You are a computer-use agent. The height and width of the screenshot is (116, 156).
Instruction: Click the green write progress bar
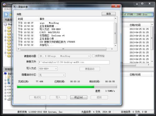(67, 87)
